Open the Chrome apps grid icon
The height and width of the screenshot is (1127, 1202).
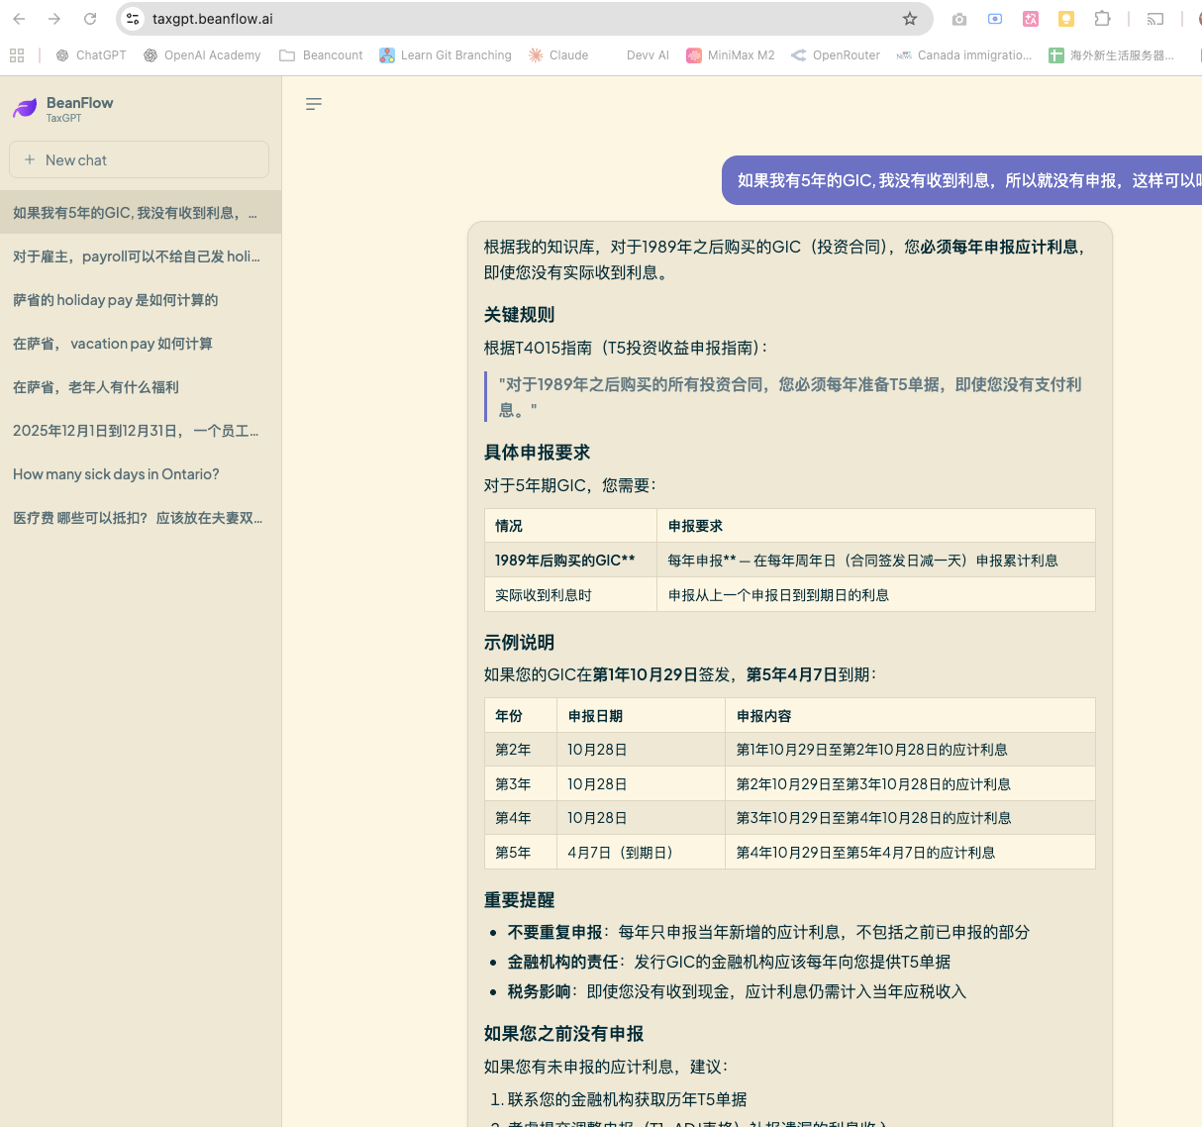click(x=17, y=55)
